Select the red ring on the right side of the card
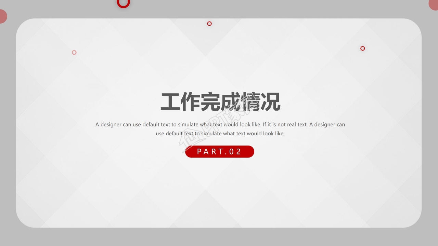438x246 pixels. [362, 48]
